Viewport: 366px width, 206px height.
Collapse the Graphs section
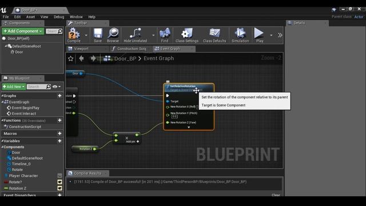pos(2,96)
